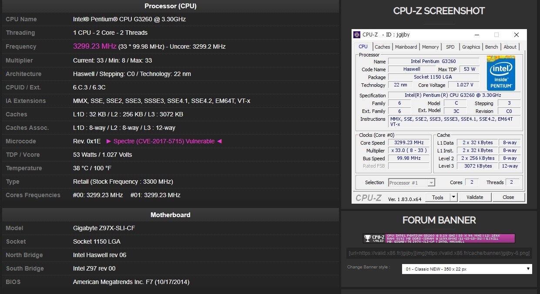Click the banner URL code field
The image size is (540, 294).
439,253
